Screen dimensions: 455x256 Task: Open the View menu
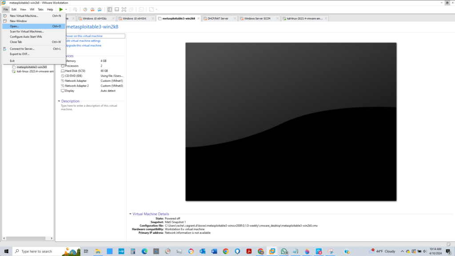click(23, 9)
